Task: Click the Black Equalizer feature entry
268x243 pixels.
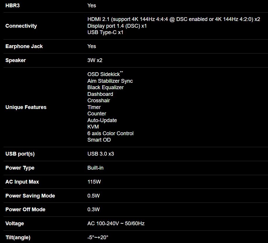Action: (x=105, y=87)
